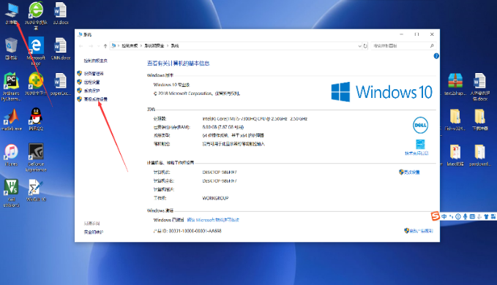Open chevron after Control Panel breadcrumb
Image resolution: width=497 pixels, height=285 pixels.
point(141,46)
